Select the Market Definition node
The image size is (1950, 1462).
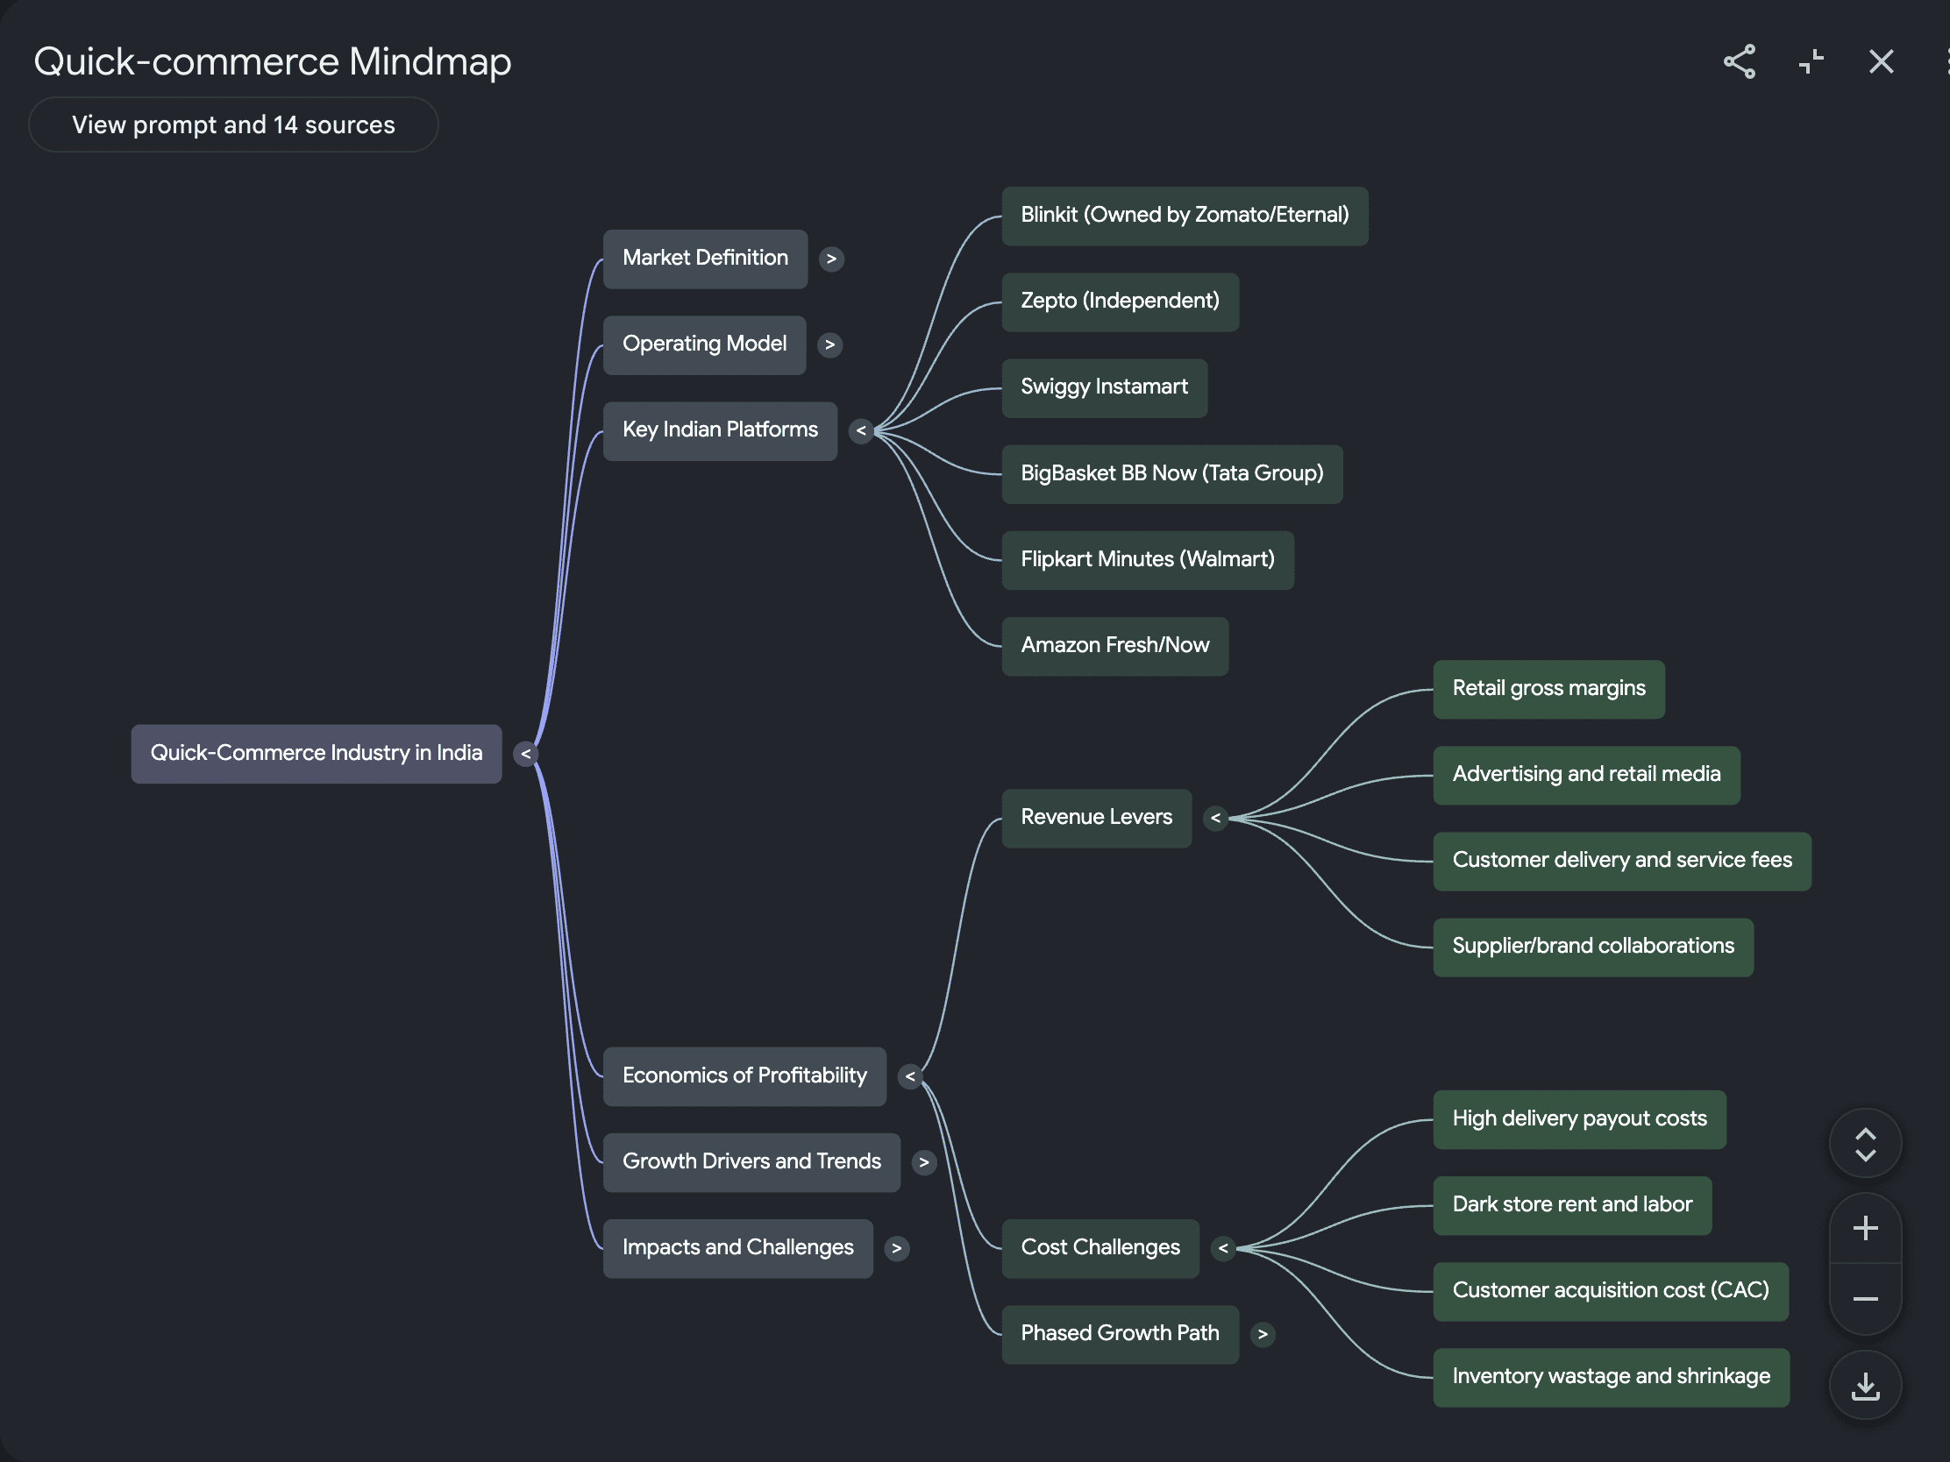pos(705,259)
